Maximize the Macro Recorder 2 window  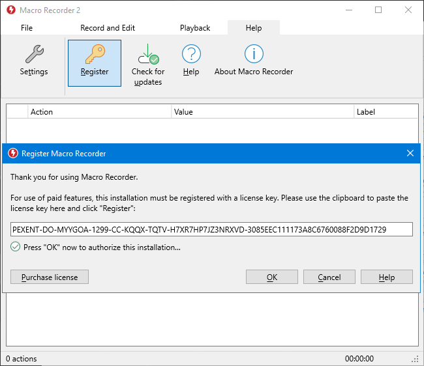[x=378, y=10]
